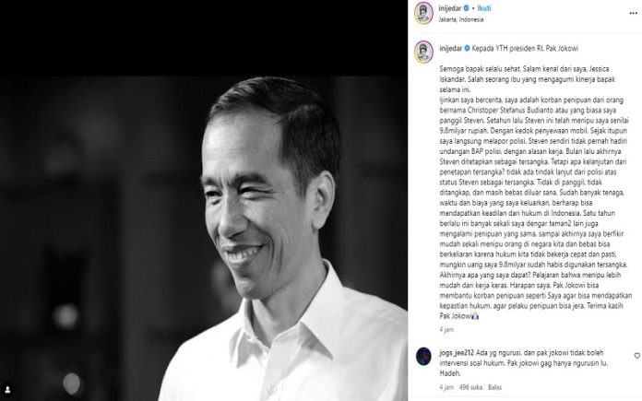Click the comment's 4 jam timestamp
This screenshot has width=642, height=401.
446,387
